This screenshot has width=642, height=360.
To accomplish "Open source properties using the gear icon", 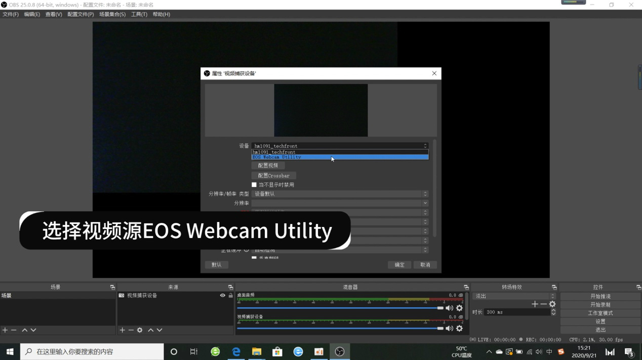I will pyautogui.click(x=140, y=330).
